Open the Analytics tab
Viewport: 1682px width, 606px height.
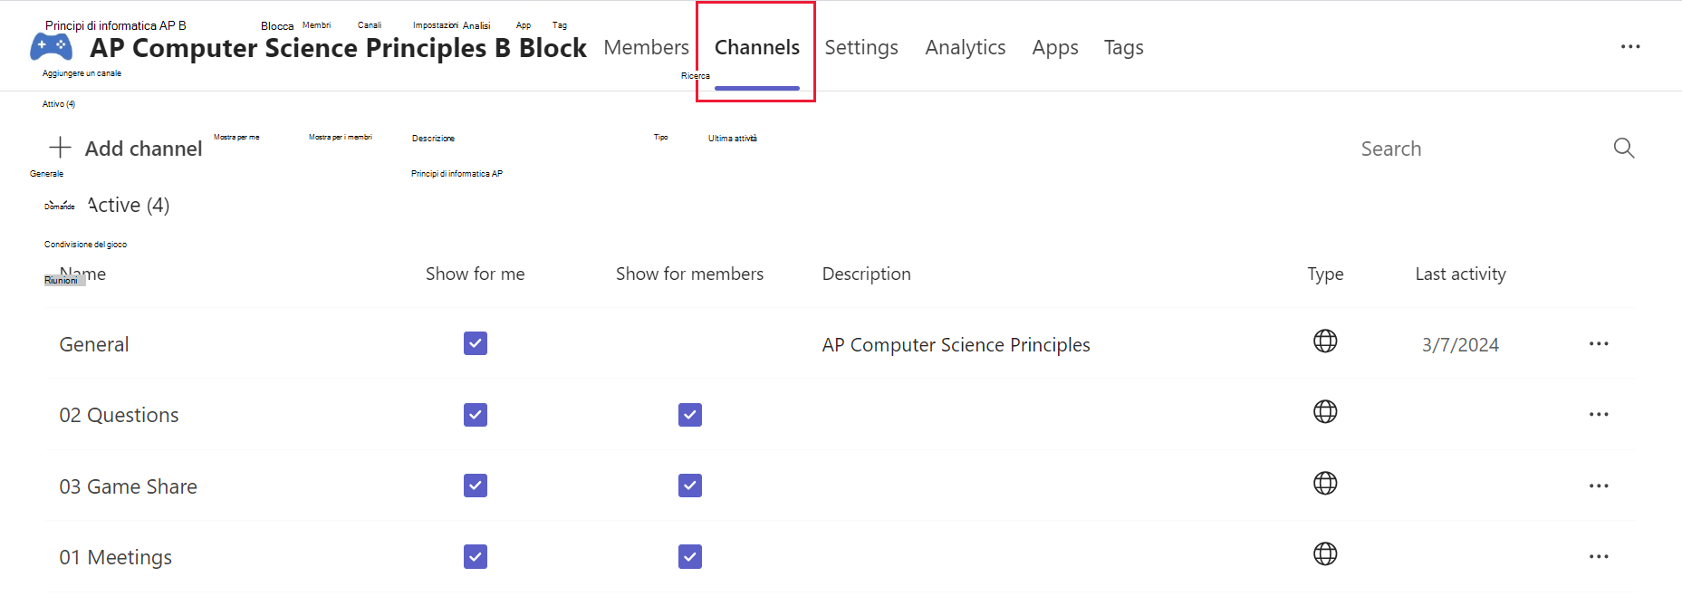point(966,47)
